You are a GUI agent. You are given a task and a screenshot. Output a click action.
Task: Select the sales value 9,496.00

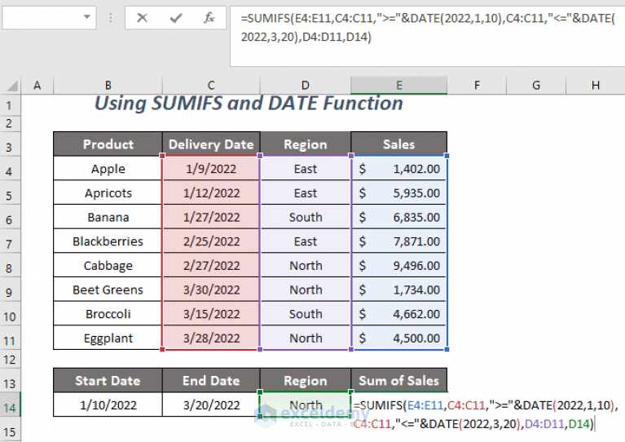pyautogui.click(x=399, y=266)
